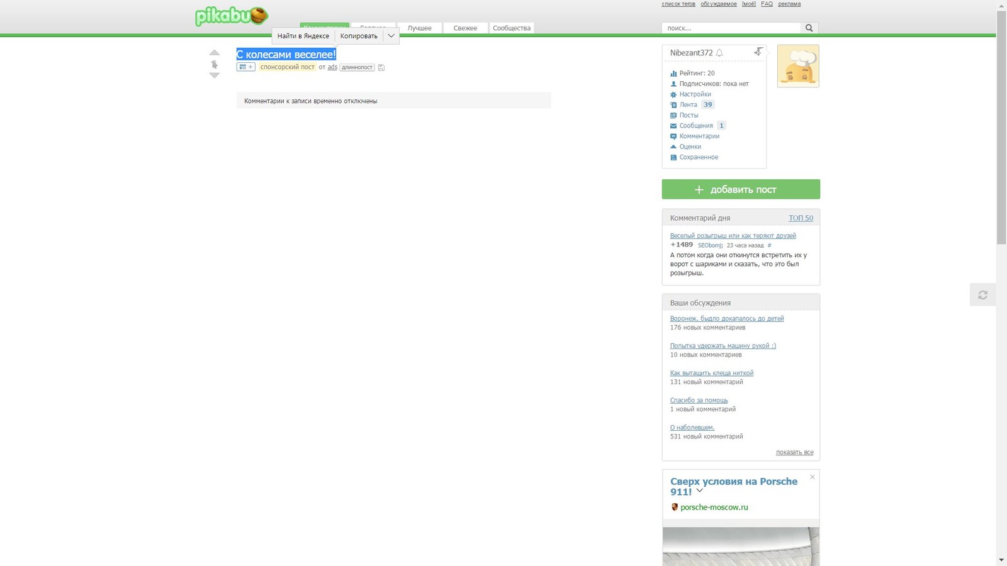Close the Porsche 911 advertisement
Image resolution: width=1007 pixels, height=566 pixels.
(x=812, y=477)
